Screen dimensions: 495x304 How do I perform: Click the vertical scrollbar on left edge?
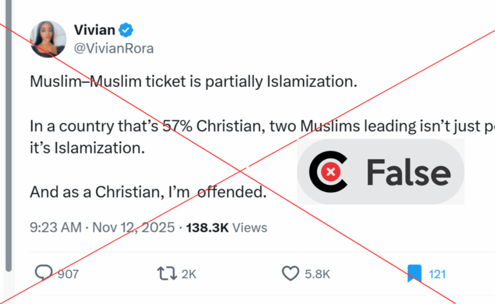[9, 136]
